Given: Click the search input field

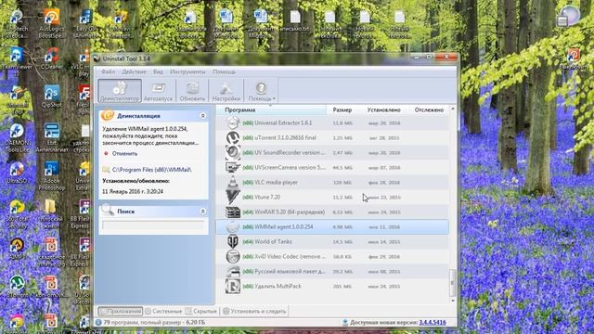Looking at the screenshot, I should pyautogui.click(x=153, y=225).
